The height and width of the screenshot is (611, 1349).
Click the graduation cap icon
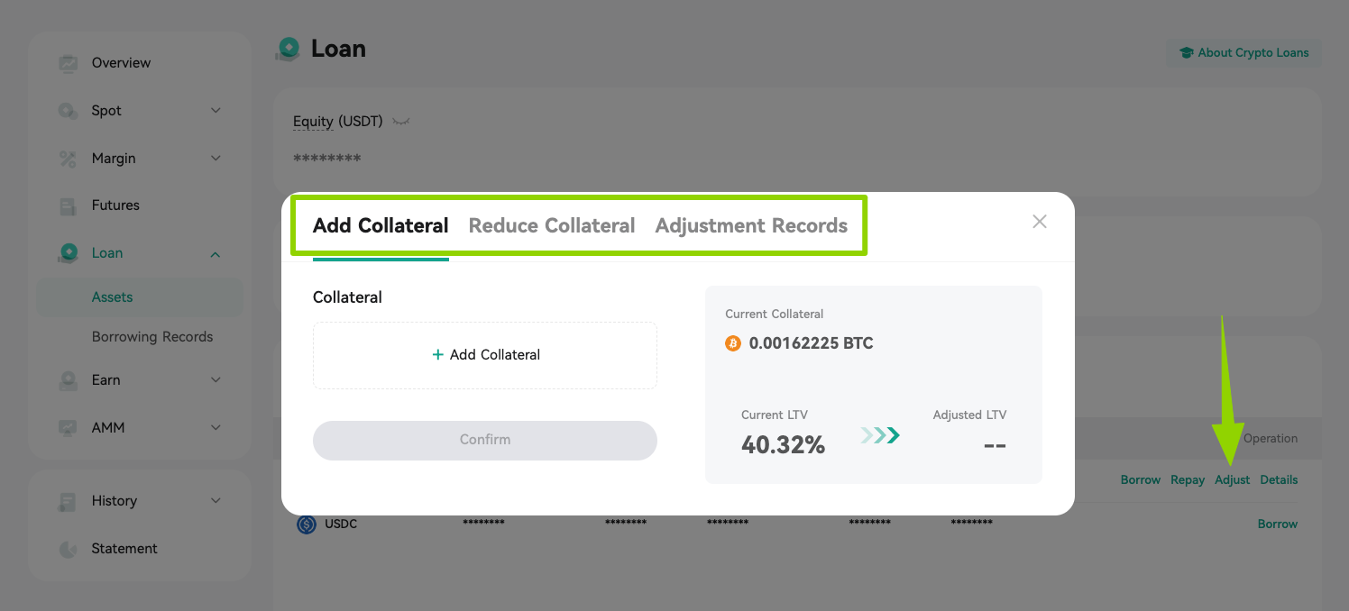coord(1187,53)
